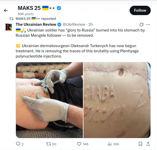Open the reply comment icon
This screenshot has width=157, height=150.
click(18, 144)
